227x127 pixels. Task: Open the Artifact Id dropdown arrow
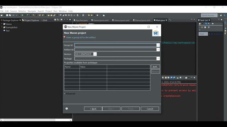(x=158, y=49)
